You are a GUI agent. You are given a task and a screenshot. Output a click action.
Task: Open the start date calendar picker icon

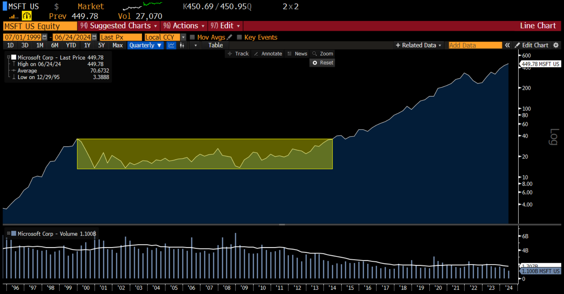tap(44, 37)
